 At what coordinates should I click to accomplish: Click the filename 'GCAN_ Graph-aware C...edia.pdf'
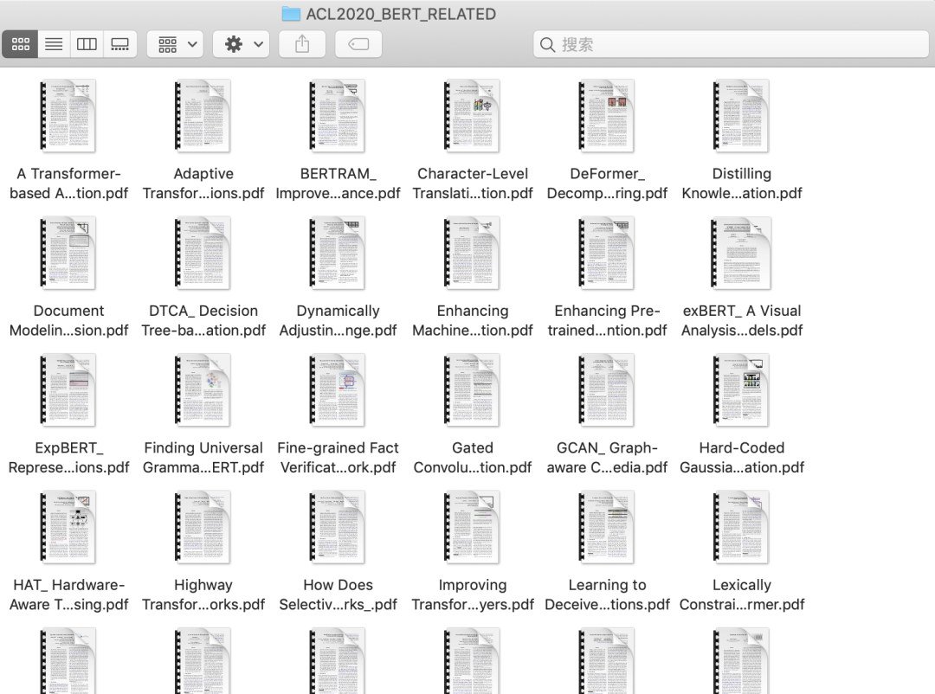tap(607, 457)
